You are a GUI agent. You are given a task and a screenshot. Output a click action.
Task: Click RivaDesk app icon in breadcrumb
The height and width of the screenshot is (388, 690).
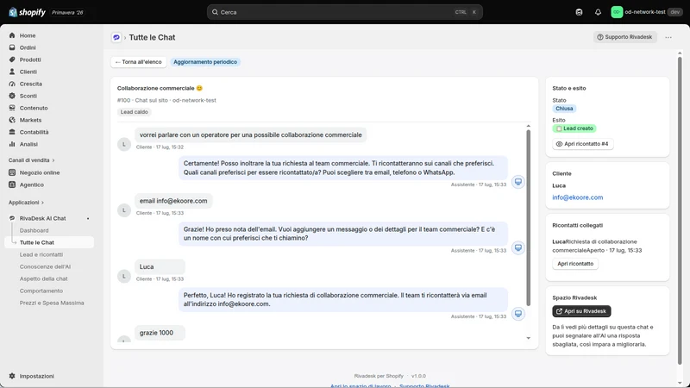click(116, 37)
